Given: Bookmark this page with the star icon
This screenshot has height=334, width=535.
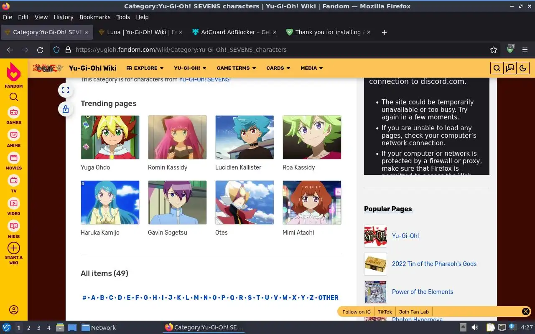Looking at the screenshot, I should (494, 50).
